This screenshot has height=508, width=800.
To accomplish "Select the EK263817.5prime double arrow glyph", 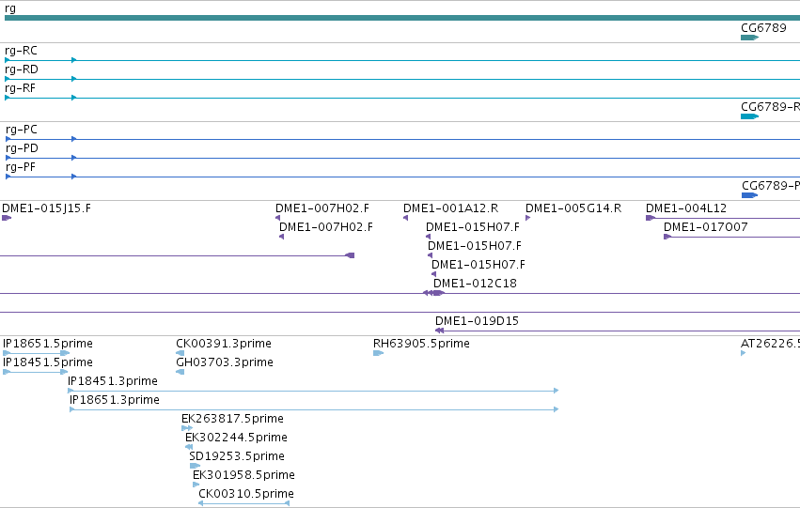I will (187, 428).
